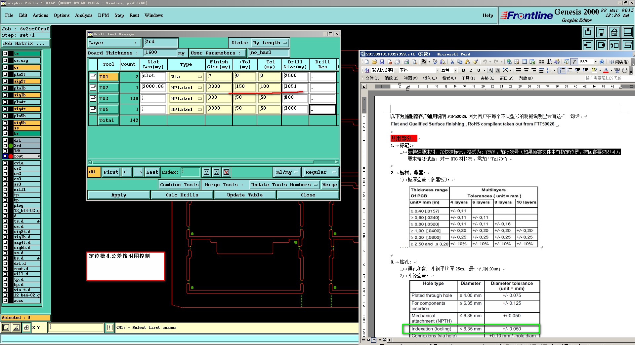
Task: Click the pan left arrow icon
Action: click(x=588, y=45)
